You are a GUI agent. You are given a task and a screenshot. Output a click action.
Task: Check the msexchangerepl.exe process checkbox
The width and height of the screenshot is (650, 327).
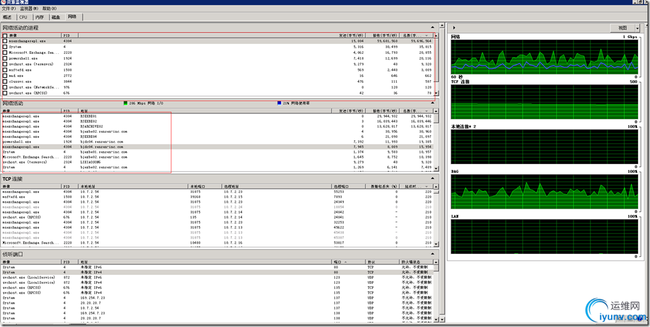click(x=5, y=41)
